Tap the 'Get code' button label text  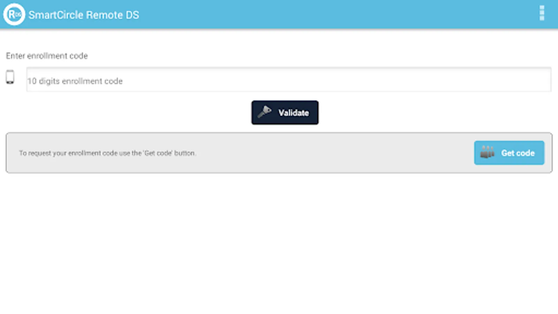click(x=518, y=153)
